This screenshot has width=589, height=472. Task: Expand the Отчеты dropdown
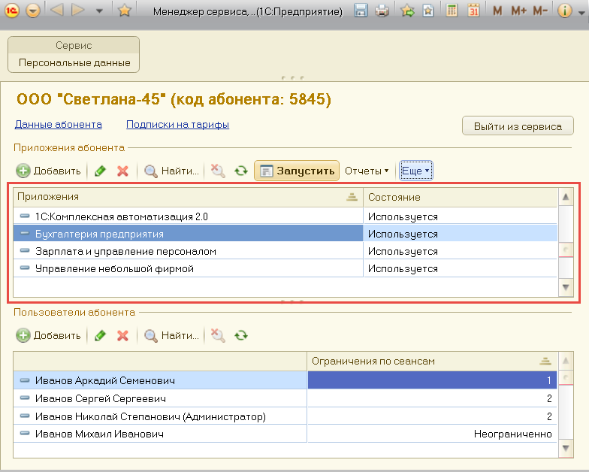pos(367,171)
